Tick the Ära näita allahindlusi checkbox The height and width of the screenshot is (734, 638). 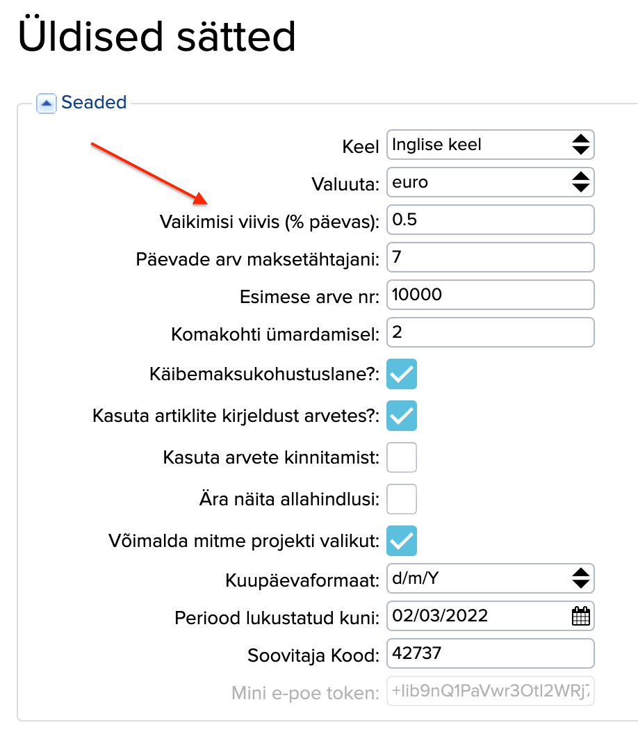tap(402, 499)
